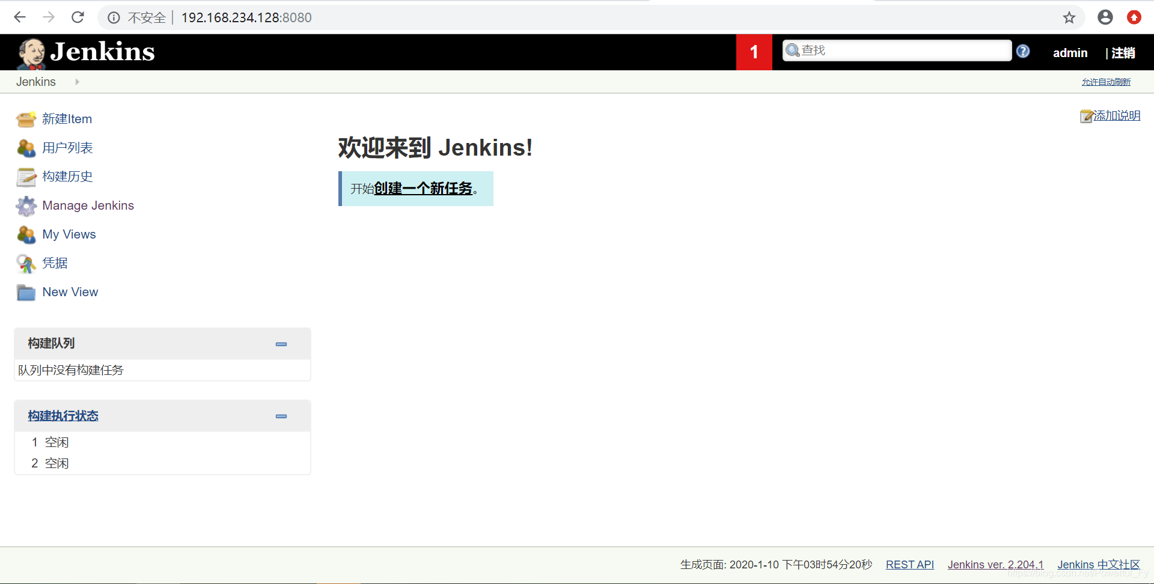The width and height of the screenshot is (1154, 584).
Task: Click the 构建队列 panel title
Action: (x=51, y=344)
